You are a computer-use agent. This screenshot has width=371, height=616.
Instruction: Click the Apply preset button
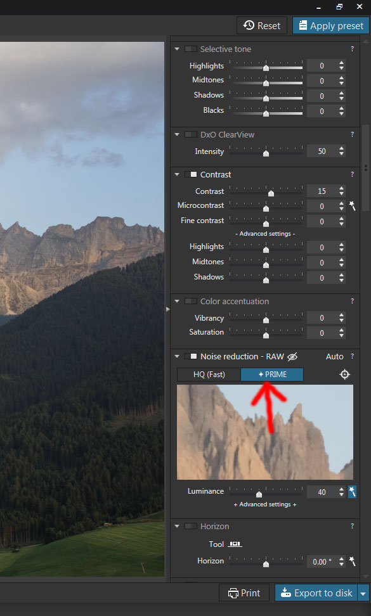point(331,25)
